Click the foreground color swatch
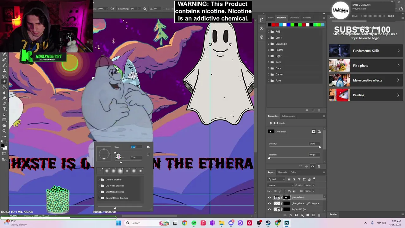This screenshot has height=228, width=405. tap(3, 146)
